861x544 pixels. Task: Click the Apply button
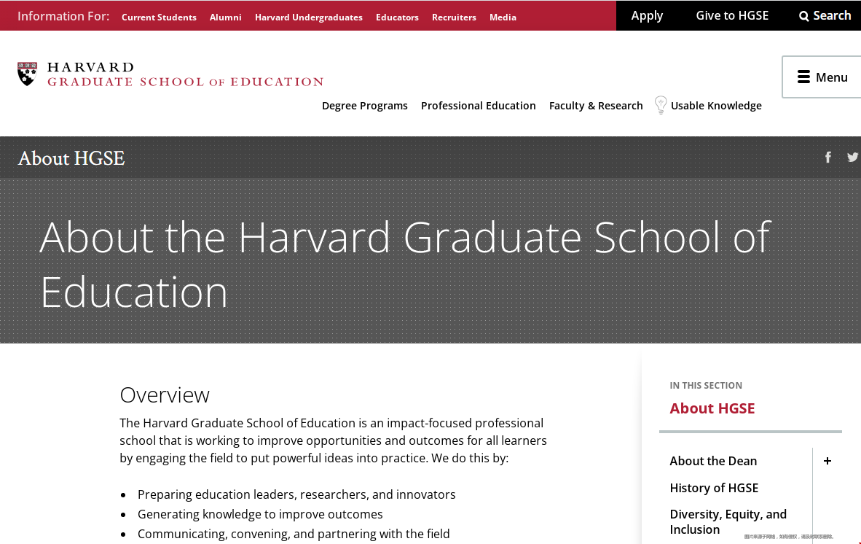pos(647,16)
